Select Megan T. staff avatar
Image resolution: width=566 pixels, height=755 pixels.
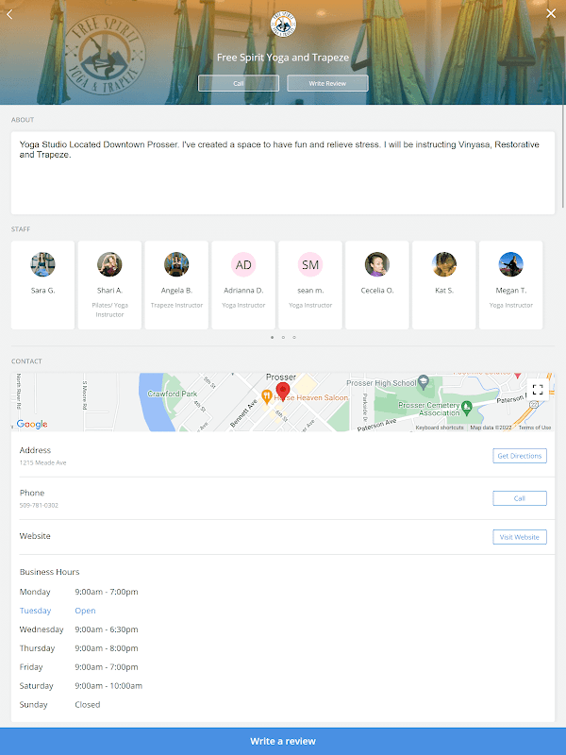point(511,264)
